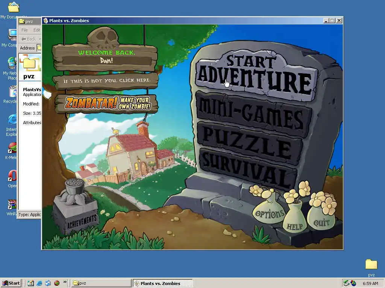This screenshot has height=288, width=385.
Task: Start Adventure mode on the tombstone
Action: click(x=256, y=76)
